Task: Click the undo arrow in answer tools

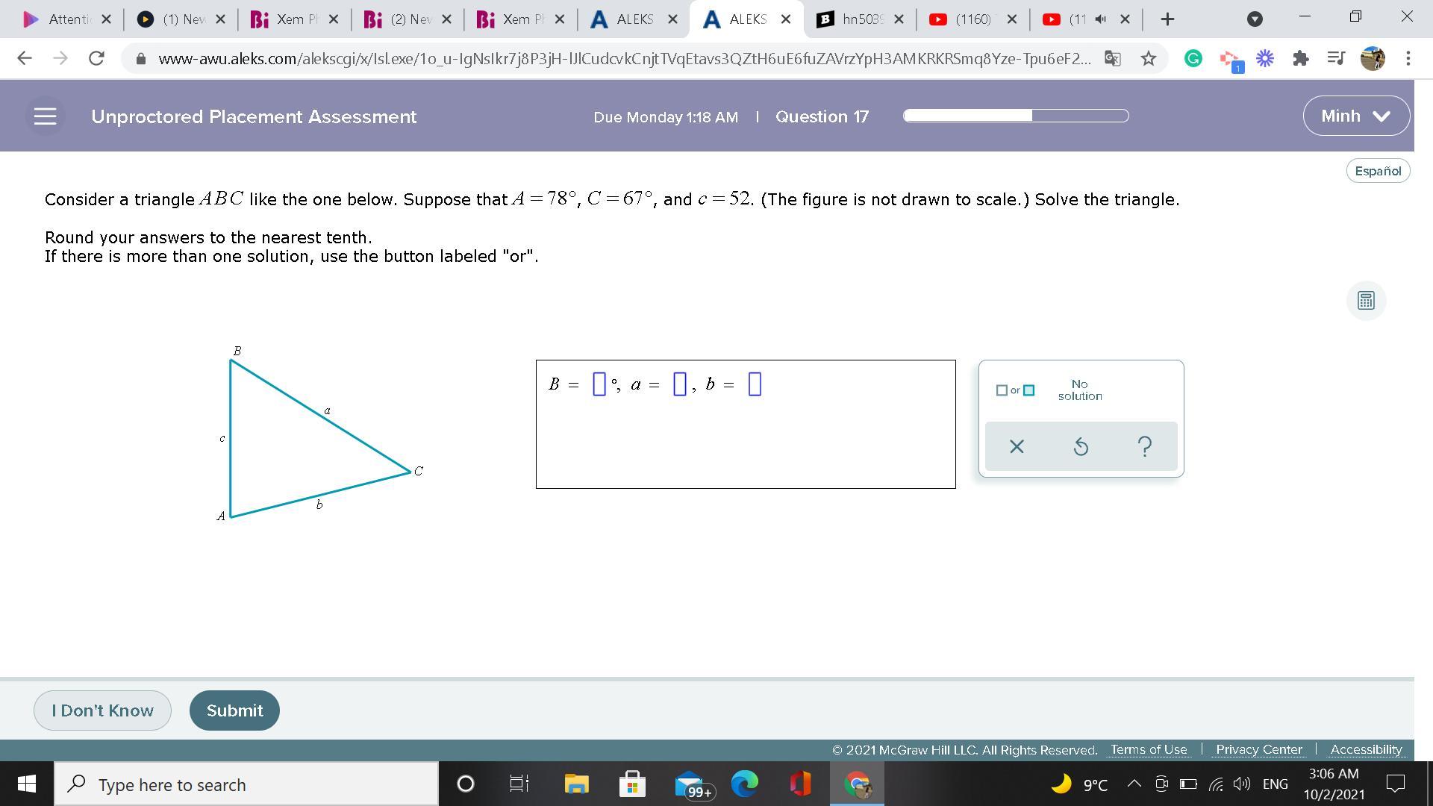Action: pos(1080,446)
